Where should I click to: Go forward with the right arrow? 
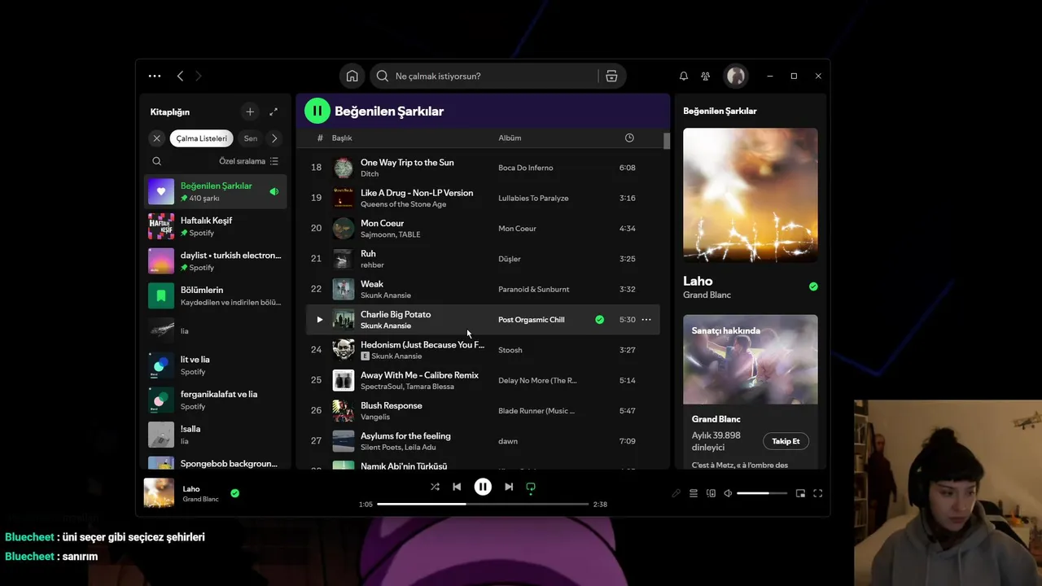[x=198, y=76]
